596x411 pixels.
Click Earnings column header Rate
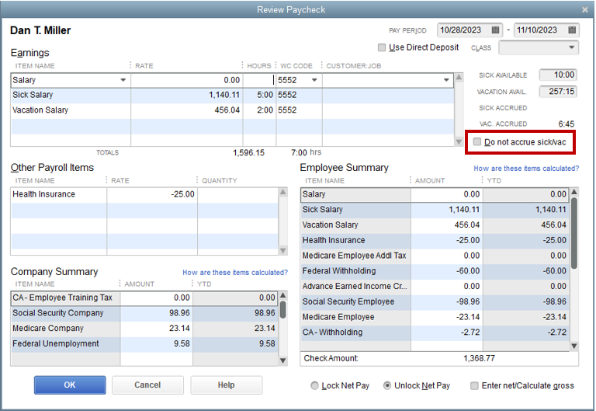click(x=144, y=66)
